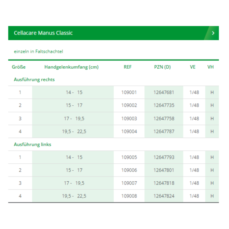This screenshot has height=229, width=229.
Task: Click the H value in row 109005
Action: click(212, 157)
